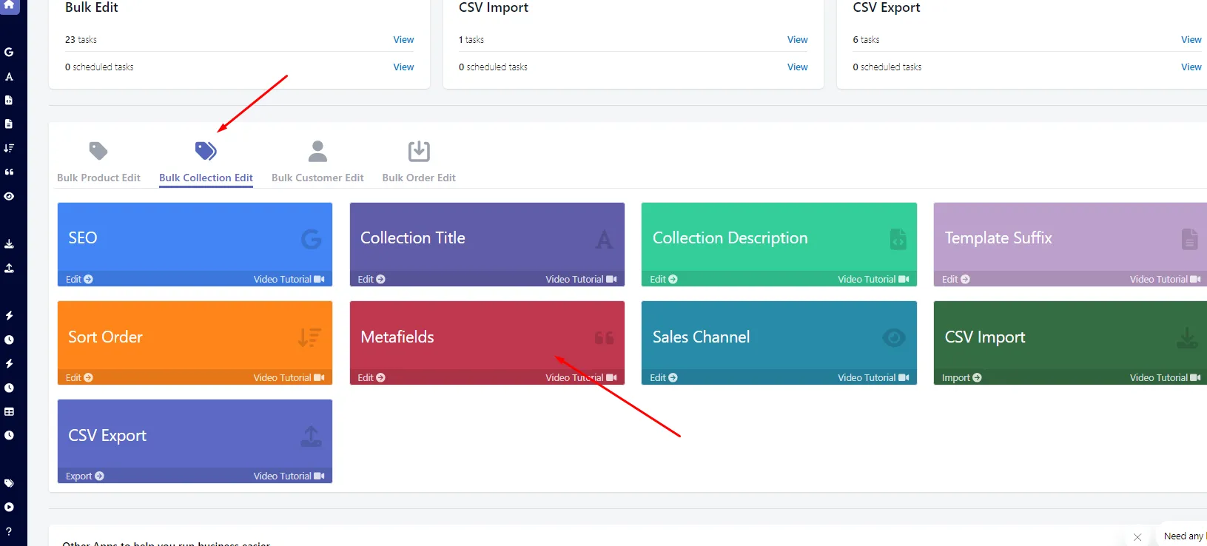Click the quote icon on the Metafields card

click(x=604, y=338)
